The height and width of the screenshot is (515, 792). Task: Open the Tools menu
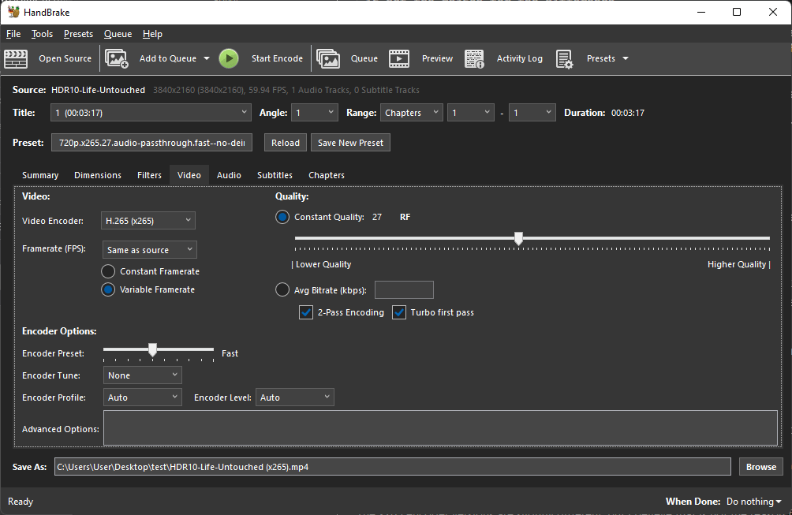(x=41, y=33)
